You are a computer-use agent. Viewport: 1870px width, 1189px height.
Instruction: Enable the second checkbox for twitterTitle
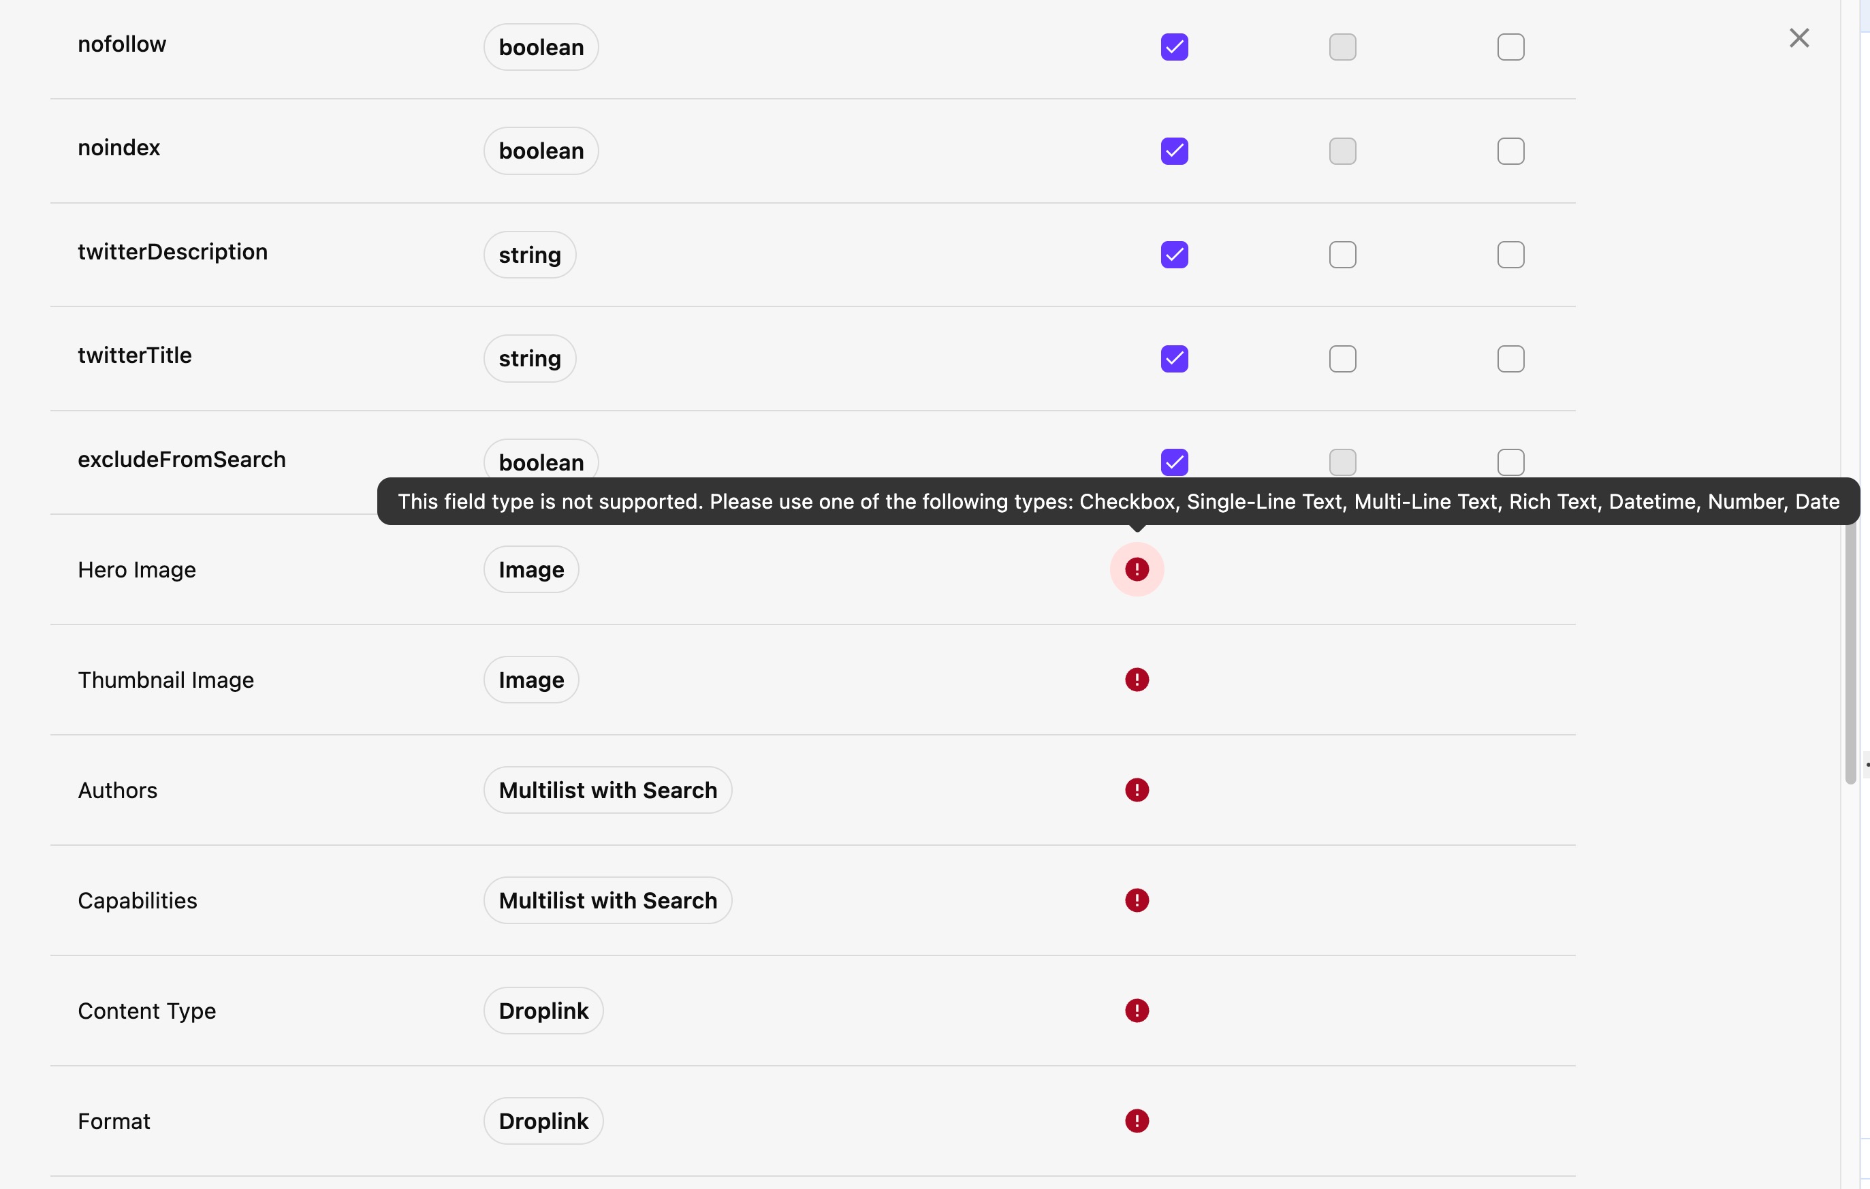tap(1343, 358)
